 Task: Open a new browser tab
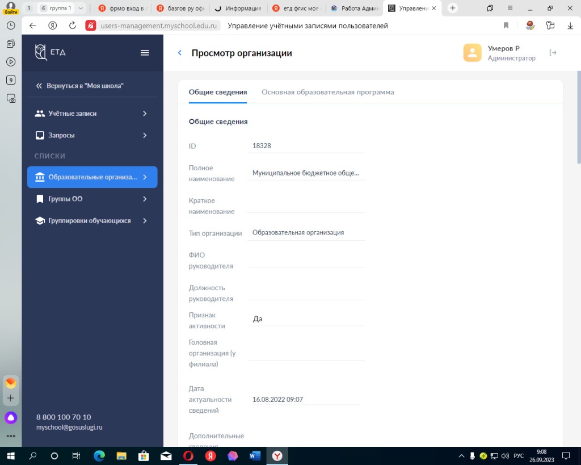[x=453, y=8]
